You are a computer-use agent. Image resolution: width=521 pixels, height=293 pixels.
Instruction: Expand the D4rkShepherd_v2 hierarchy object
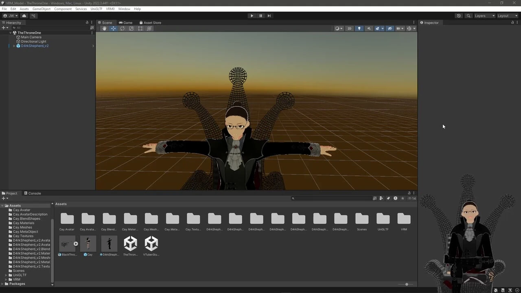[14, 46]
